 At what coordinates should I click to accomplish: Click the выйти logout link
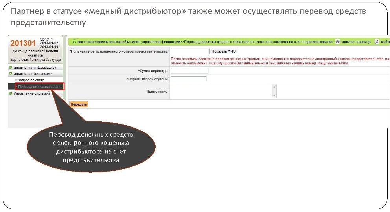click(x=385, y=42)
